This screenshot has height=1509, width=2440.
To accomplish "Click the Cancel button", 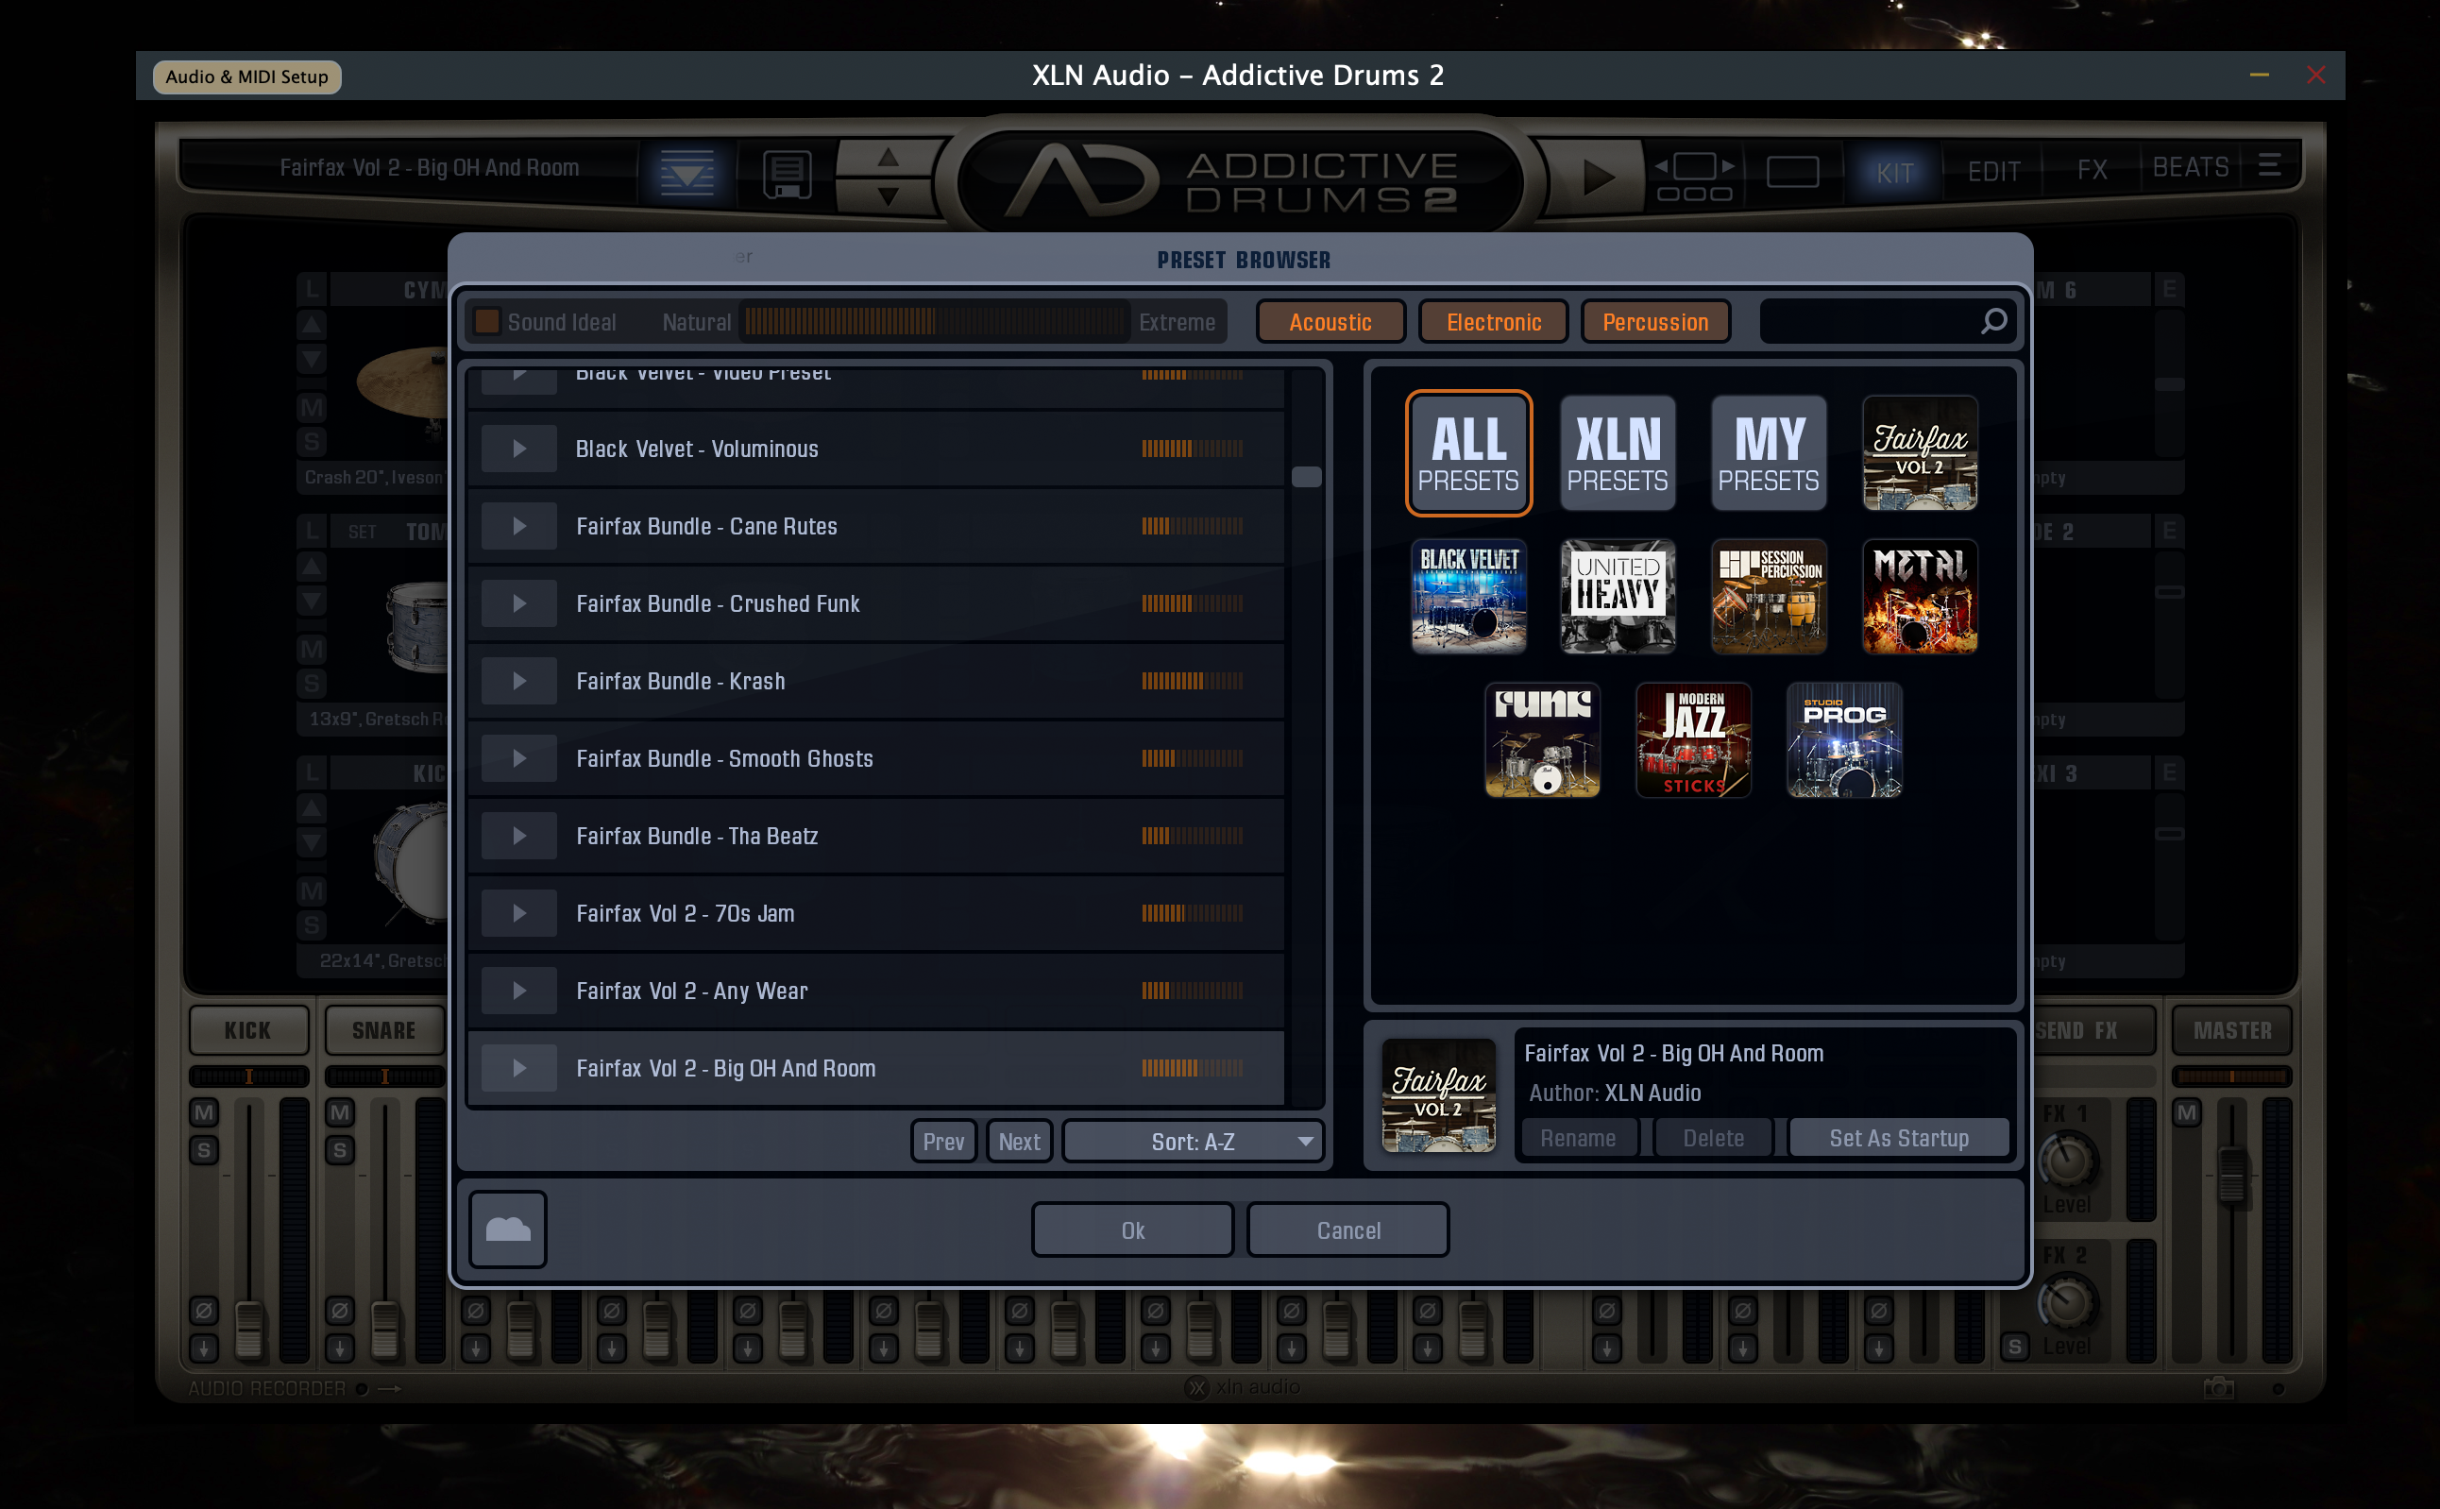I will (x=1347, y=1230).
